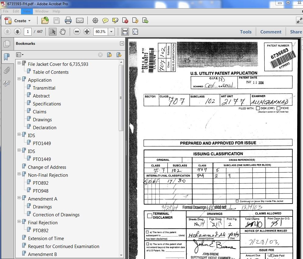This screenshot has width=303, height=259.
Task: Open the Window menu
Action: [x=41, y=11]
